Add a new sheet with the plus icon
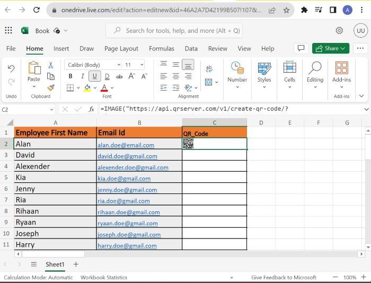371x283 pixels. 76,264
